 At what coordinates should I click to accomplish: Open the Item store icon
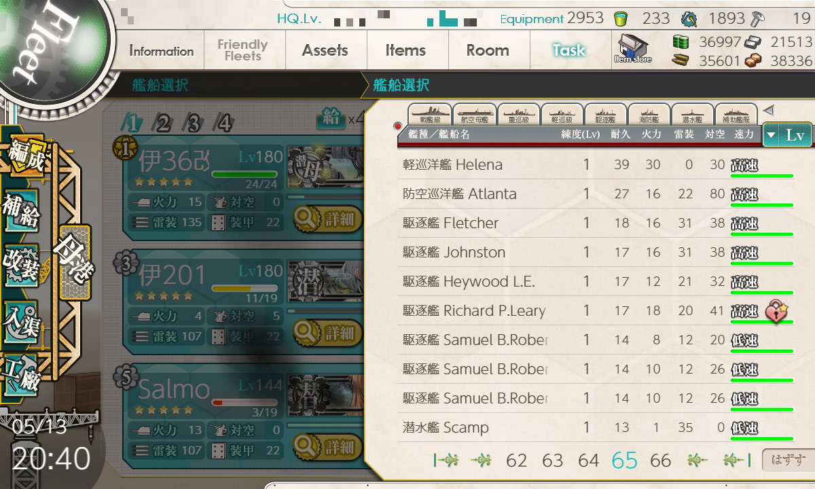tap(633, 49)
